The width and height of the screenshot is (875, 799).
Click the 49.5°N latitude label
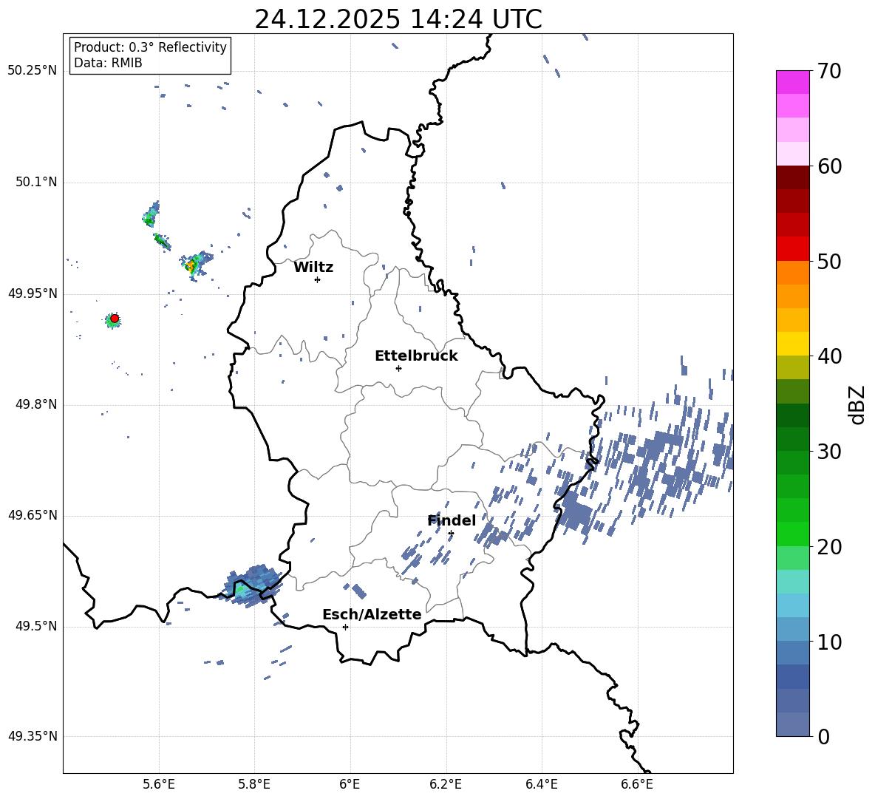(x=36, y=626)
